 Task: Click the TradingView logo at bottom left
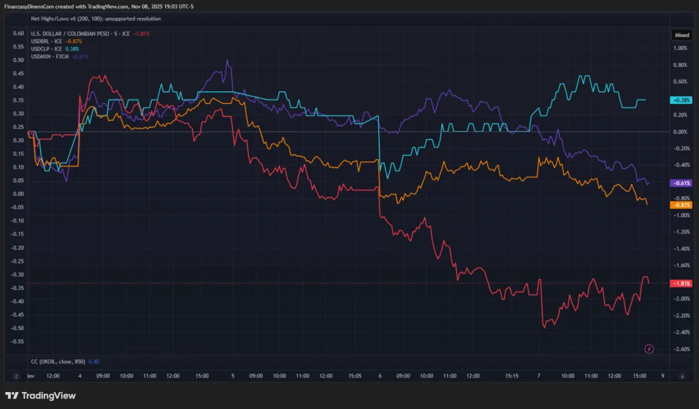40,395
